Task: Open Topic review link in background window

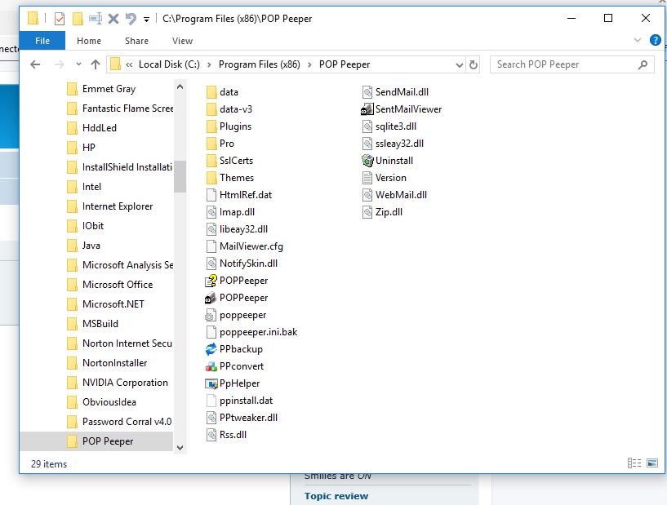Action: pyautogui.click(x=336, y=496)
